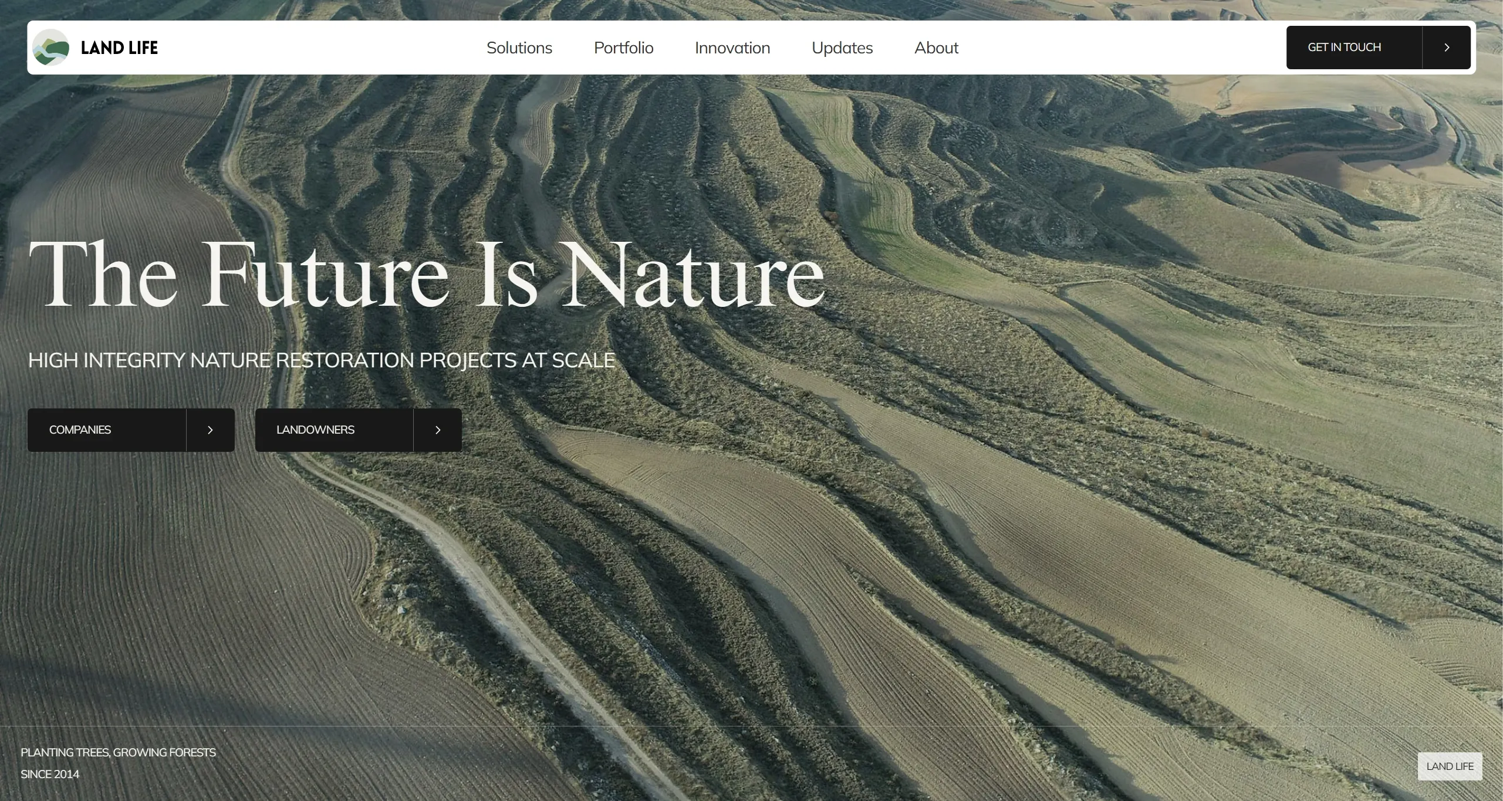Click the "Since 2014" footer text
This screenshot has height=801, width=1503.
pyautogui.click(x=50, y=774)
